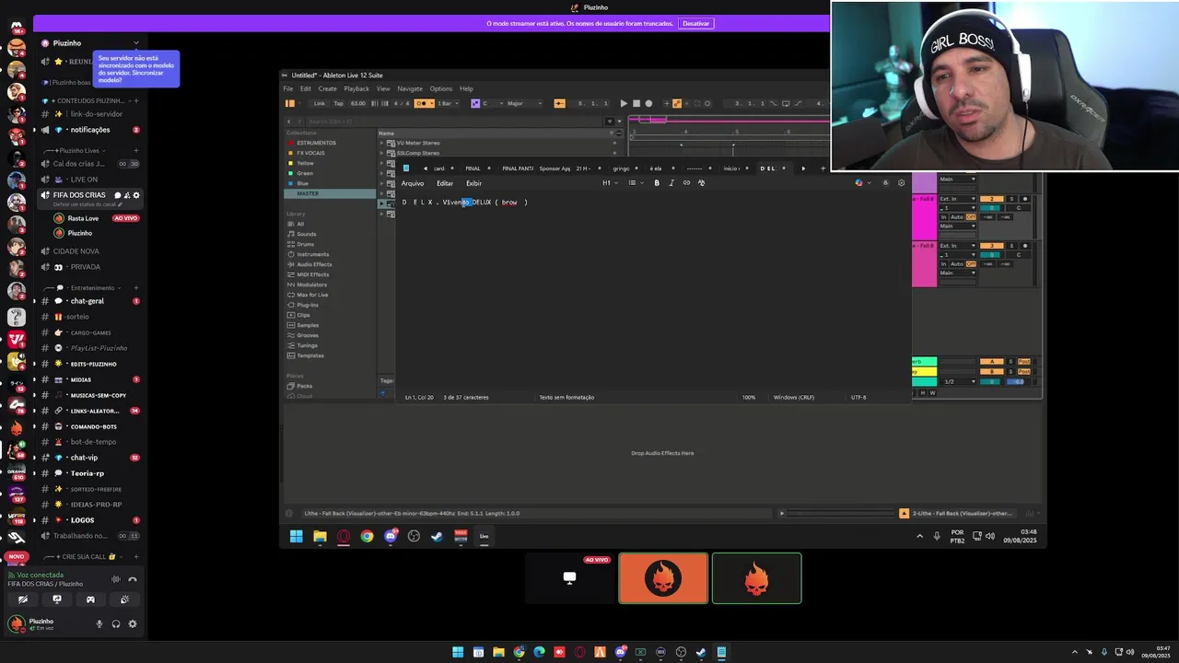The image size is (1179, 663).
Task: Collapse the Entretenimento category
Action: [x=91, y=288]
